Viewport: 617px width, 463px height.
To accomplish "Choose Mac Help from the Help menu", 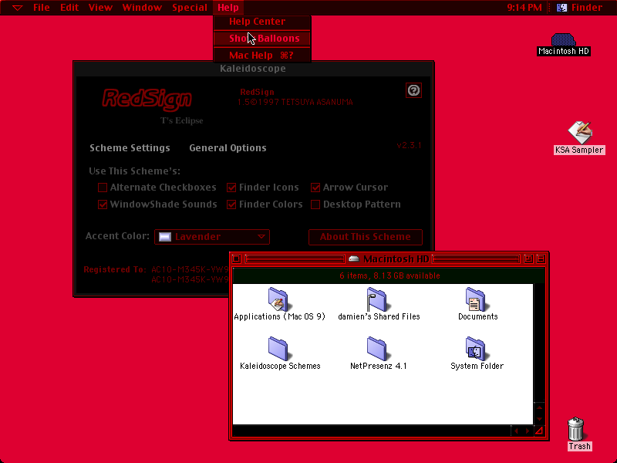I will tap(262, 56).
